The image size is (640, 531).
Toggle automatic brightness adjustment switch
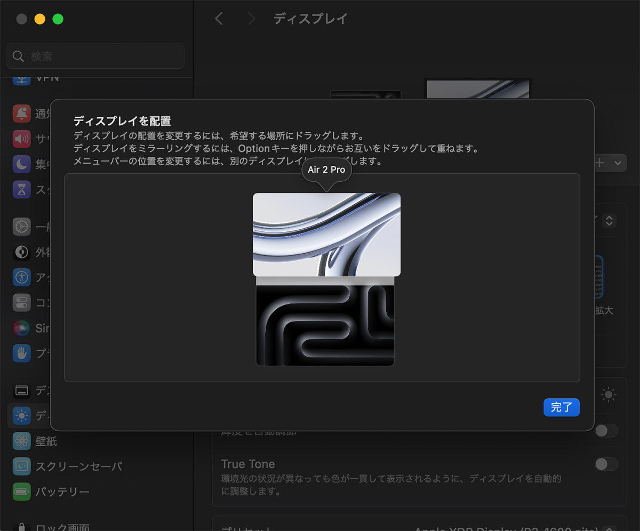tap(606, 431)
